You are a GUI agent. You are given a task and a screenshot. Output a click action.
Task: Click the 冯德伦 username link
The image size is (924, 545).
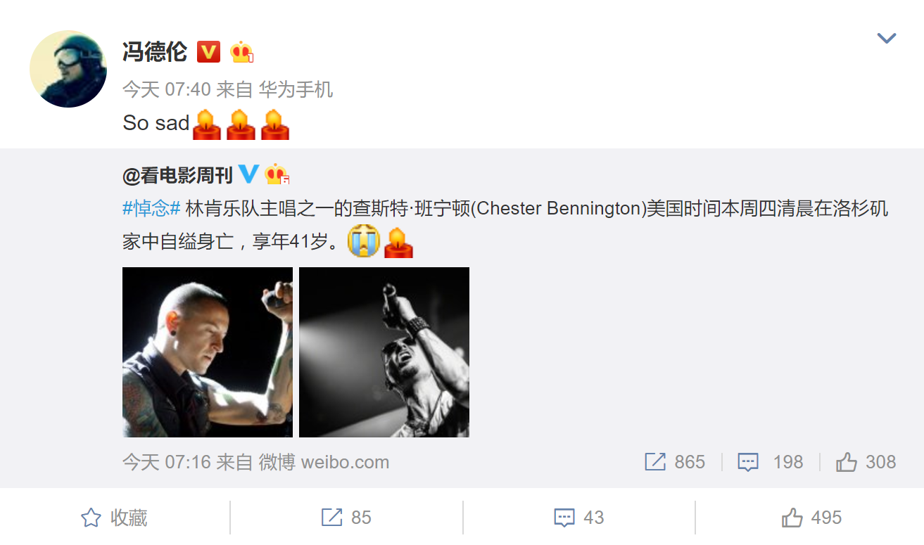[x=155, y=51]
